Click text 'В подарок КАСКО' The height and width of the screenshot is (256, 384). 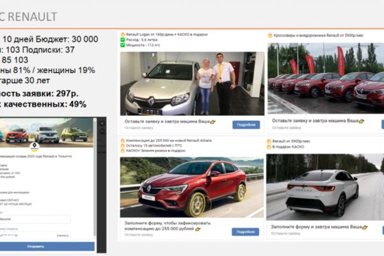click(288, 147)
